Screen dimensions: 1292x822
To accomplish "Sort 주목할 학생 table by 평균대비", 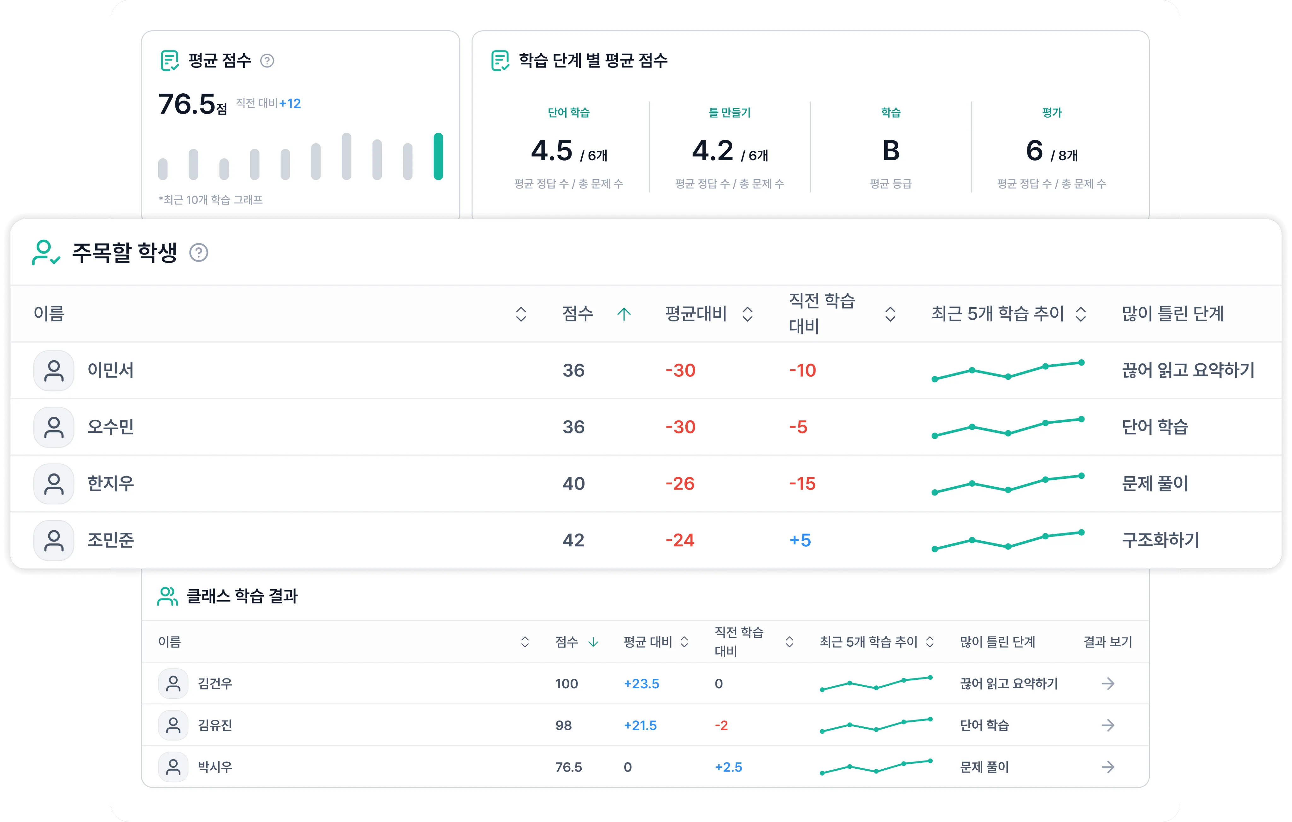I will click(x=747, y=314).
